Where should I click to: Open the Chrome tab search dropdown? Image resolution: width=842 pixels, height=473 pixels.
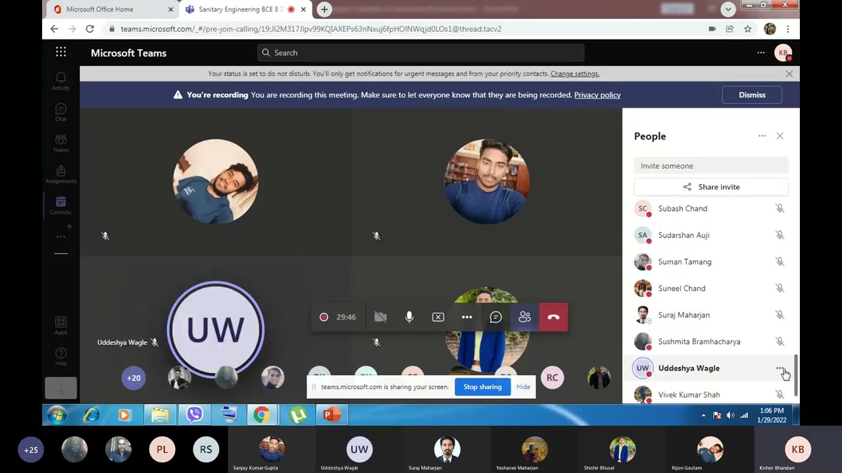click(728, 9)
